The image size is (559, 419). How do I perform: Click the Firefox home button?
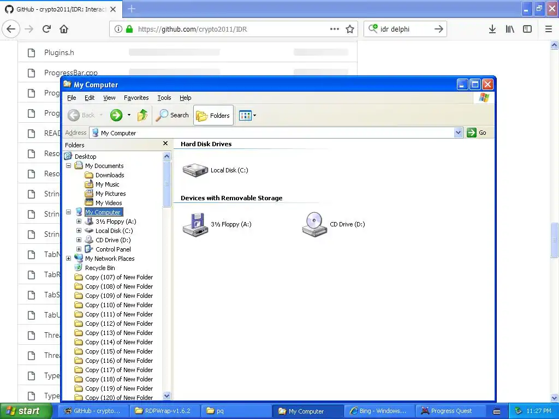click(x=64, y=29)
